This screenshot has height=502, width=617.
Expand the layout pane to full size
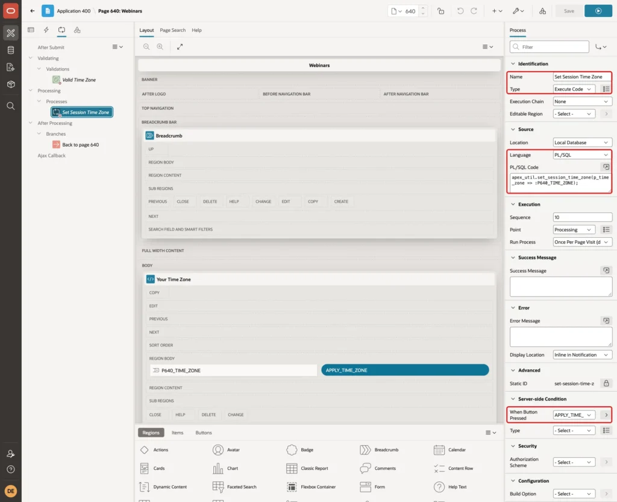pos(180,46)
